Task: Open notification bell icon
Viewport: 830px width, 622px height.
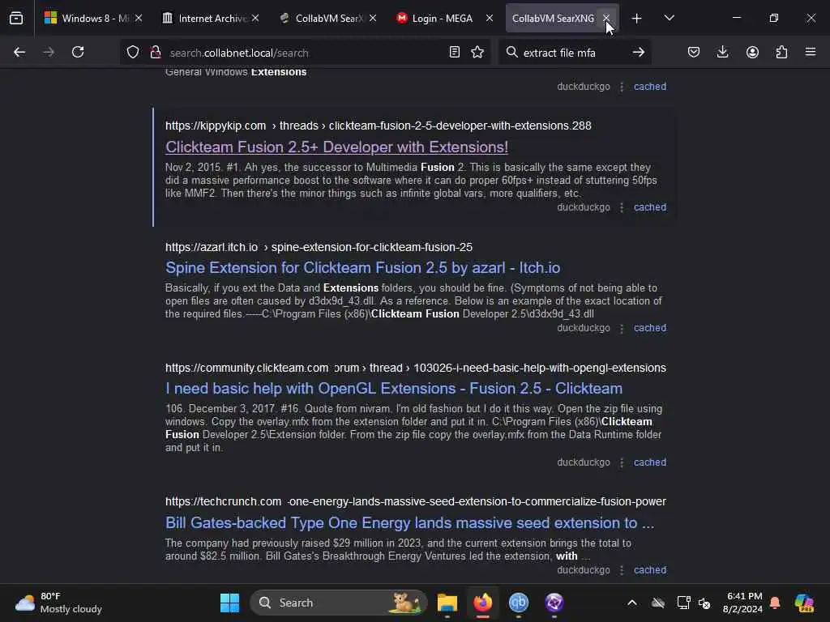Action: (x=775, y=603)
